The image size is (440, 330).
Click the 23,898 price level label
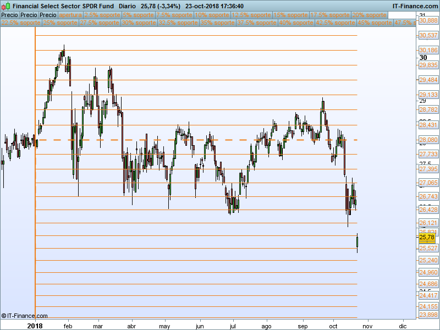[x=428, y=315]
